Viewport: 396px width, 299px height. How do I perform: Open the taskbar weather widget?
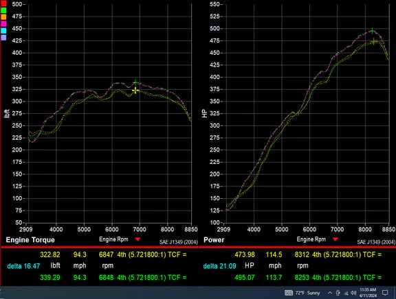[x=302, y=293]
